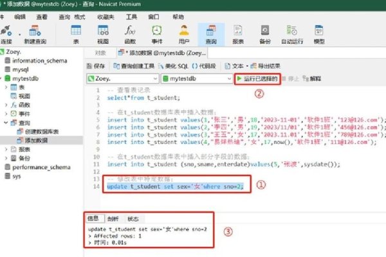Open the Query (查询) menu

coord(64,17)
